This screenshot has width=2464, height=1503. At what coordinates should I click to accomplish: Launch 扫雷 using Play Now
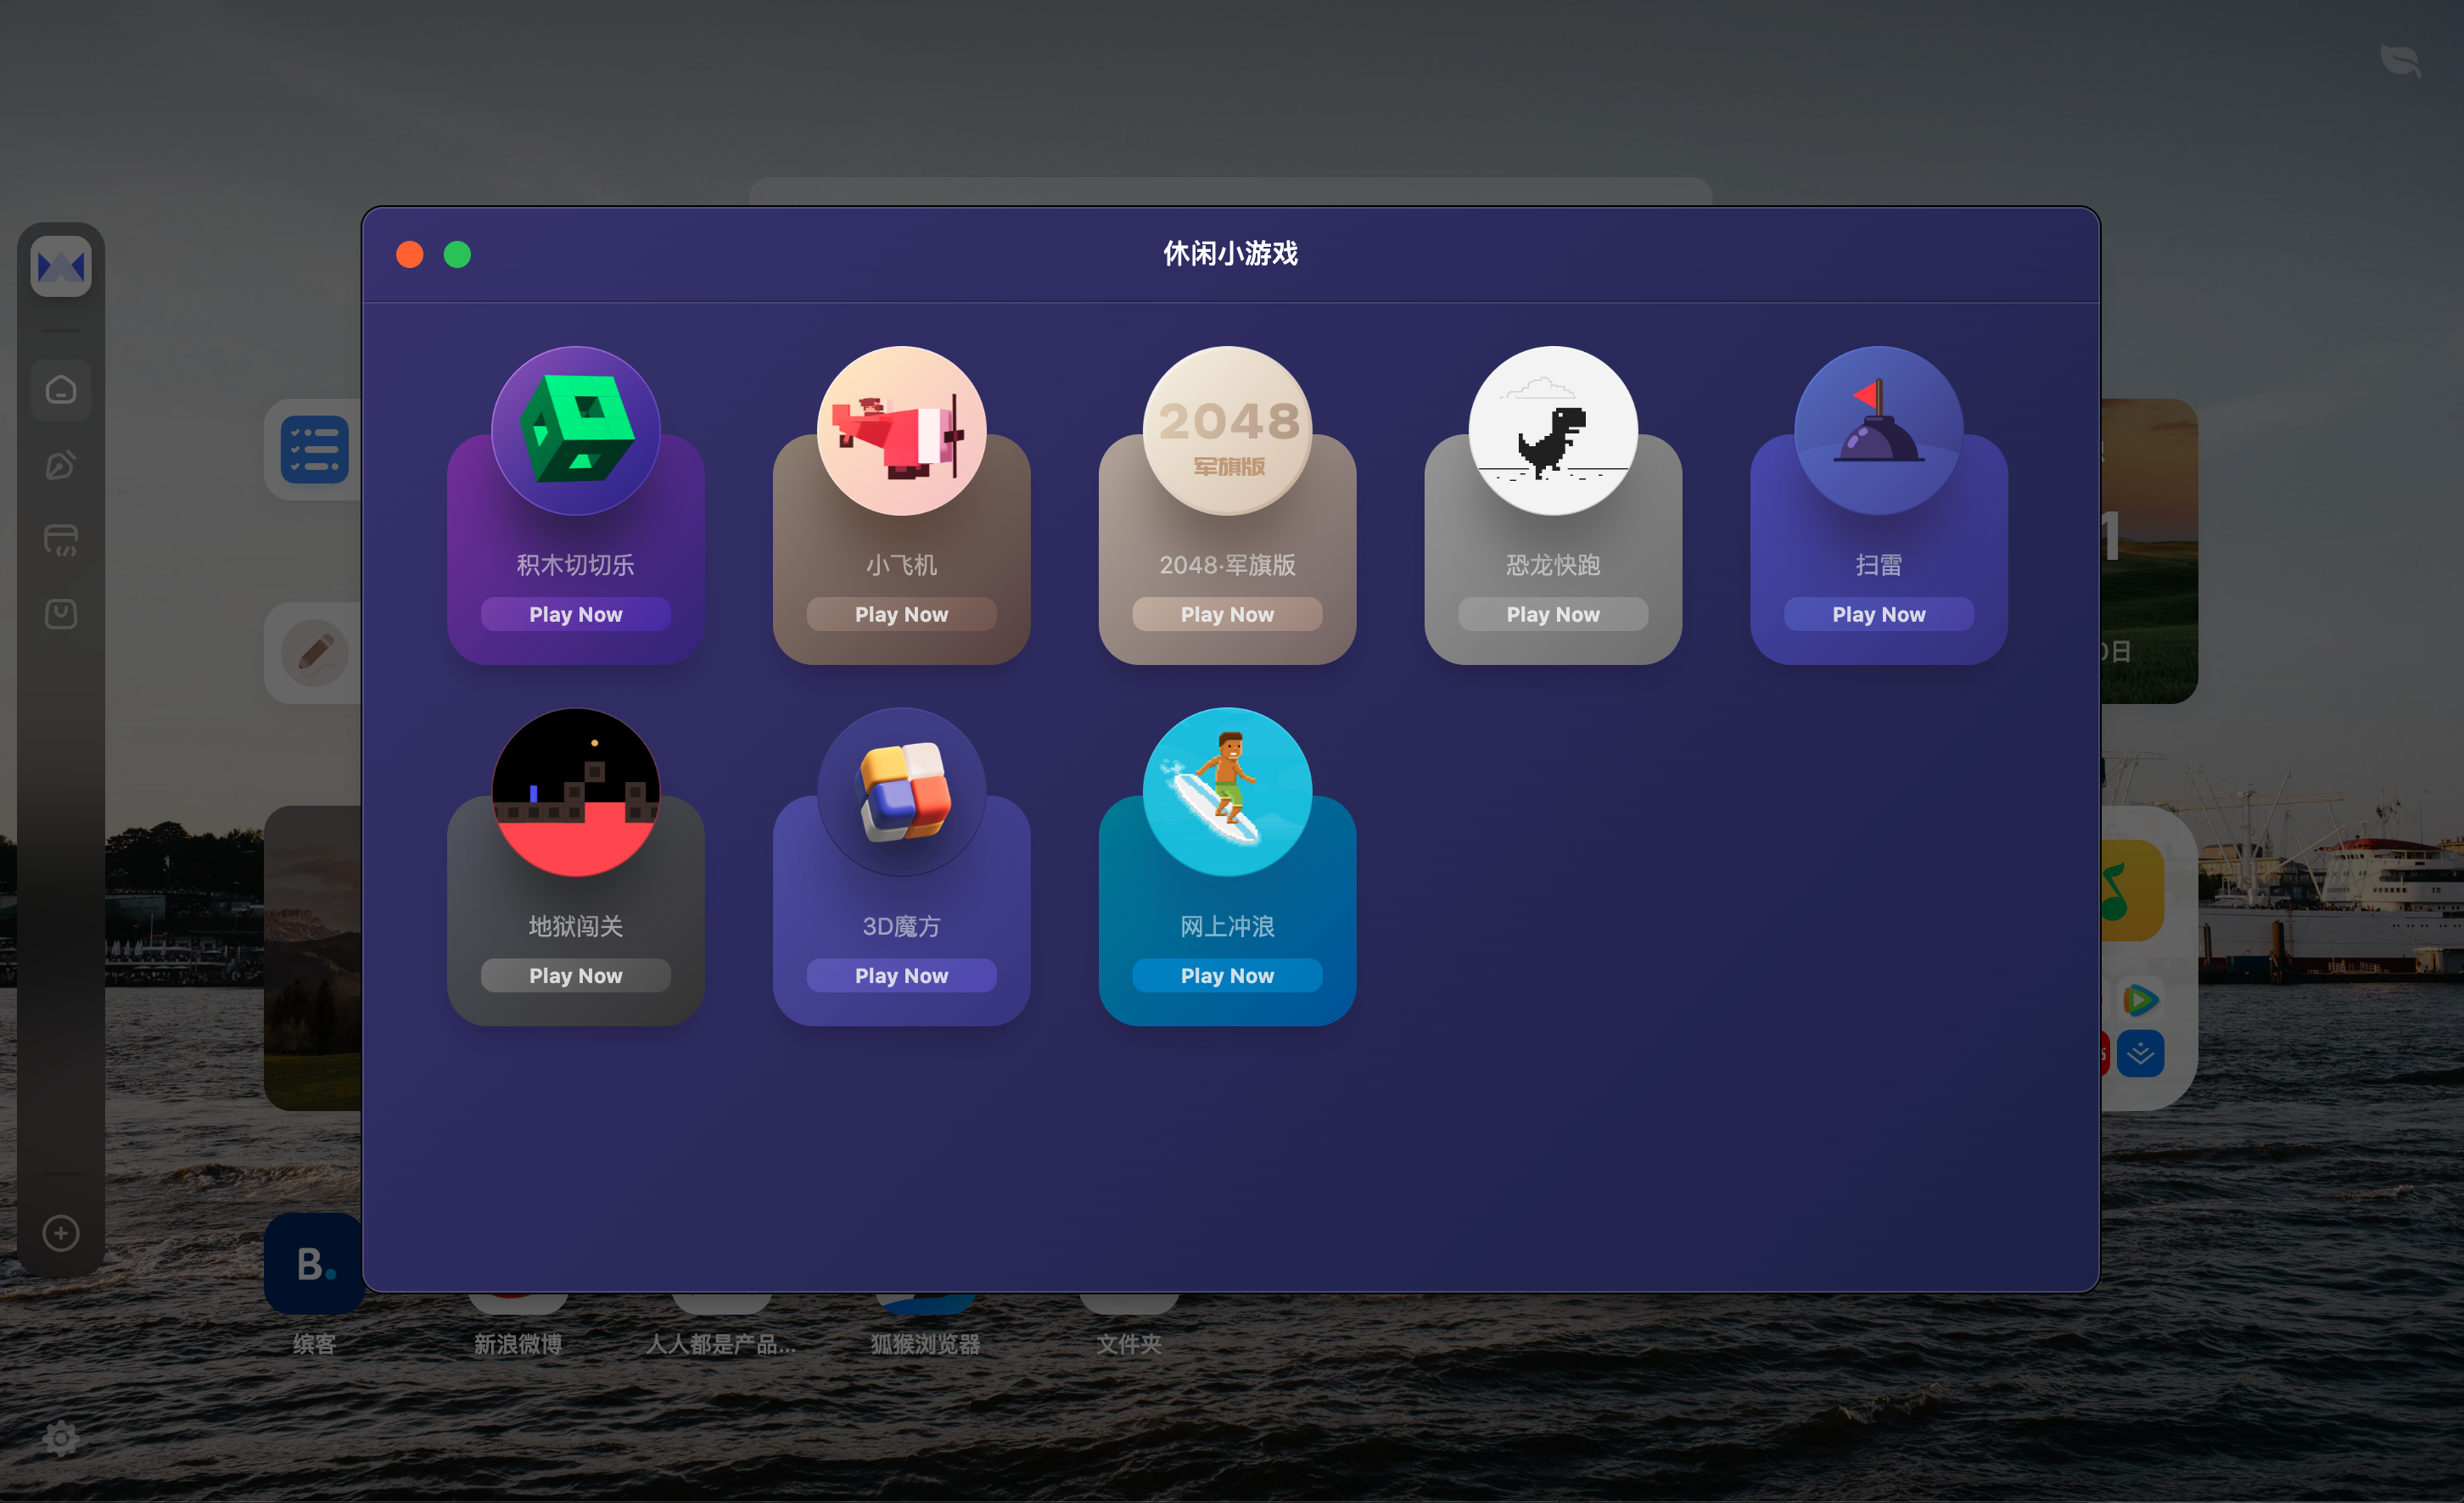click(1878, 613)
